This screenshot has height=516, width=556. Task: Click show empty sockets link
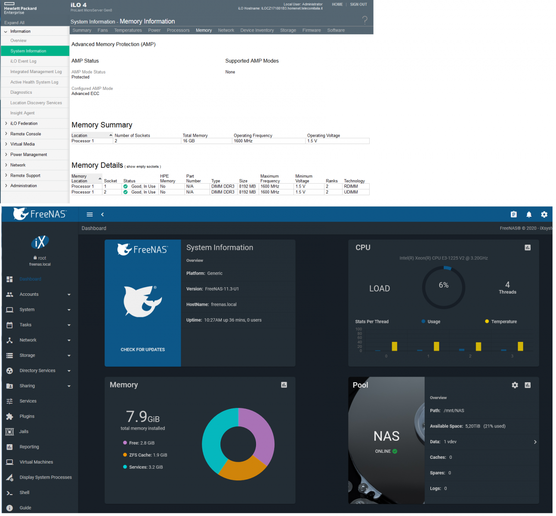(x=142, y=166)
